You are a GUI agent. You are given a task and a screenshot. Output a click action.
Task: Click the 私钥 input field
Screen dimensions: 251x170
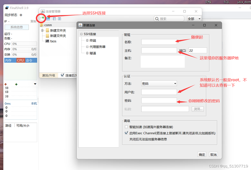pos(165,109)
